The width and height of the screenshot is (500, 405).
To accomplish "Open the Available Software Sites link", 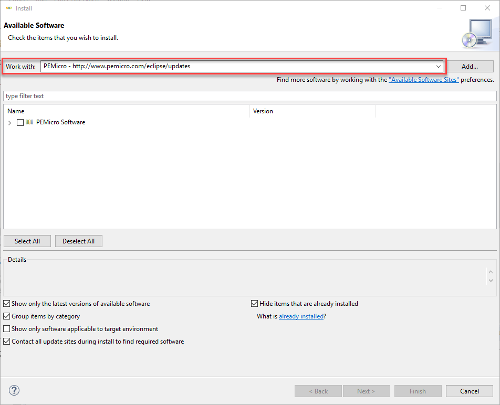I will coord(423,80).
